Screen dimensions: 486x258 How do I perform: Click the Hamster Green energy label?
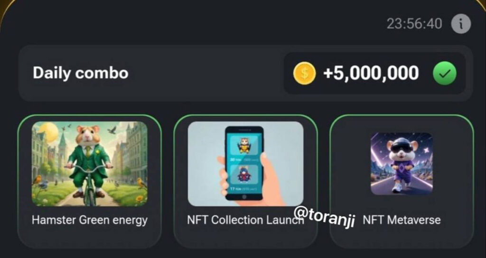coord(90,220)
